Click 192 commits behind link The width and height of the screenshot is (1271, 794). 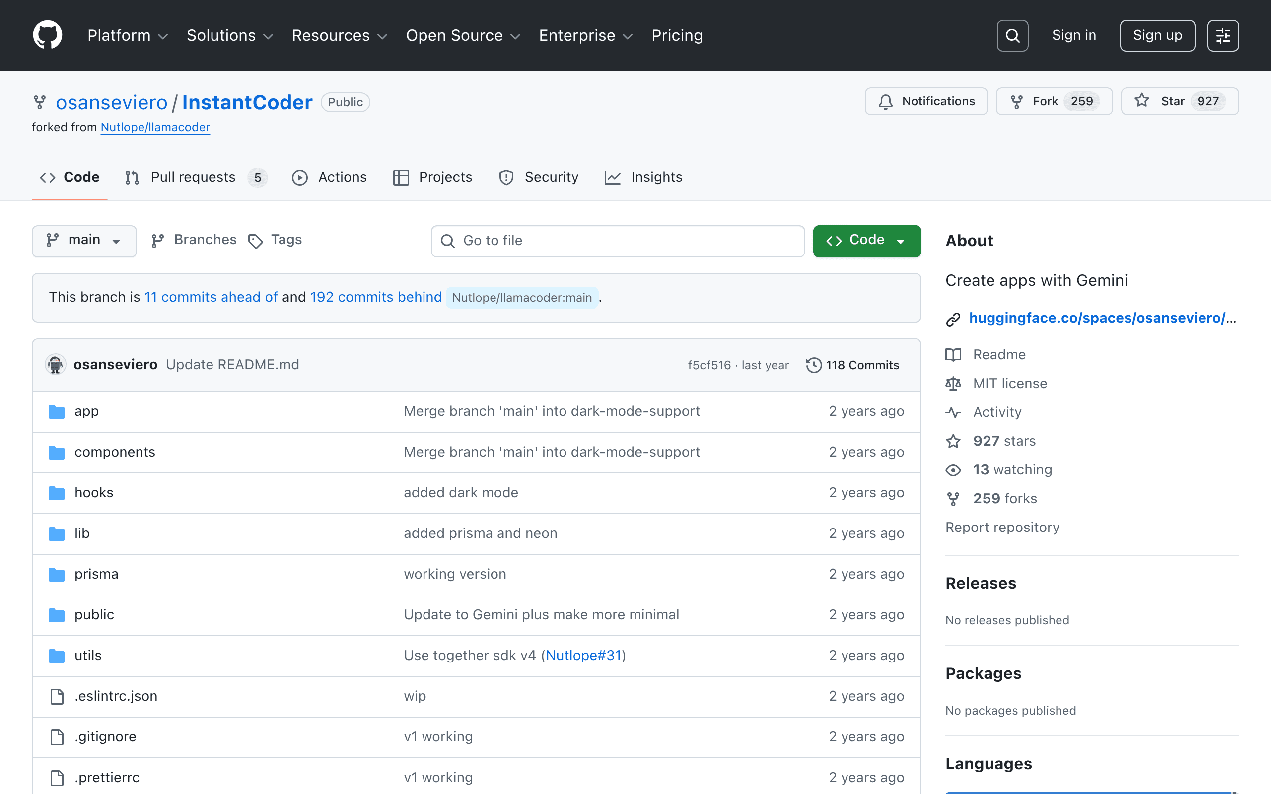(375, 297)
